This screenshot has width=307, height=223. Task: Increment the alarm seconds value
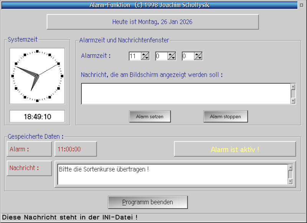tap(196, 54)
